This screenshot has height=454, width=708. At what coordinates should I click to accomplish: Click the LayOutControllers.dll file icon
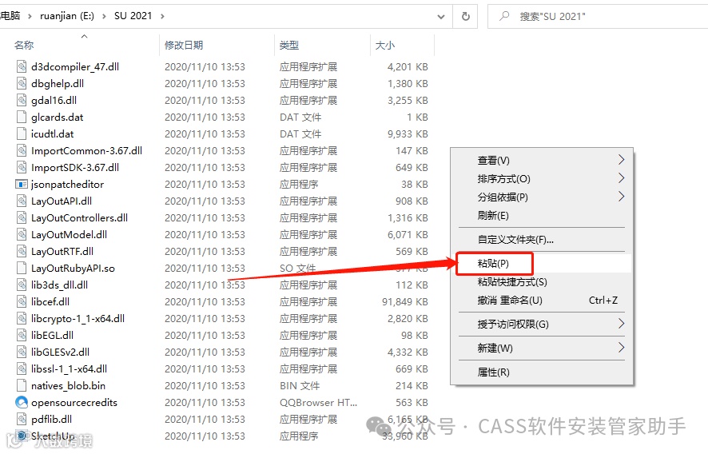click(22, 217)
